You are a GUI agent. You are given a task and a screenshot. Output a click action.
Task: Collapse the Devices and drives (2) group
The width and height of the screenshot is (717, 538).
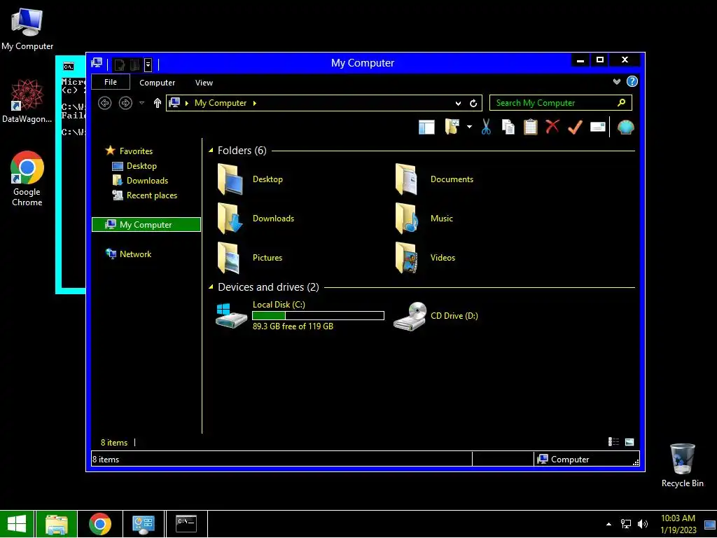click(211, 287)
